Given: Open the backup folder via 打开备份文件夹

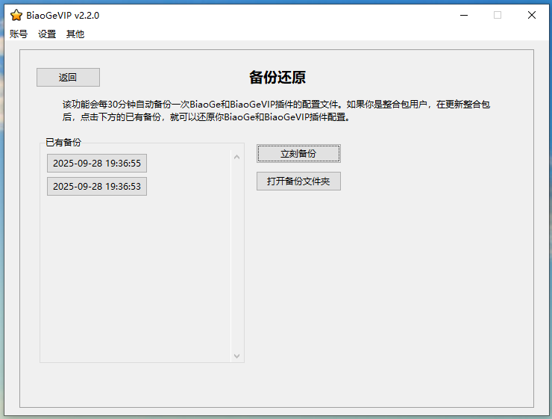Looking at the screenshot, I should point(298,181).
